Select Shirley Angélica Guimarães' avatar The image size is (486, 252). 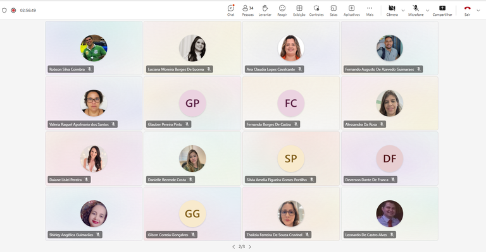[x=94, y=213]
